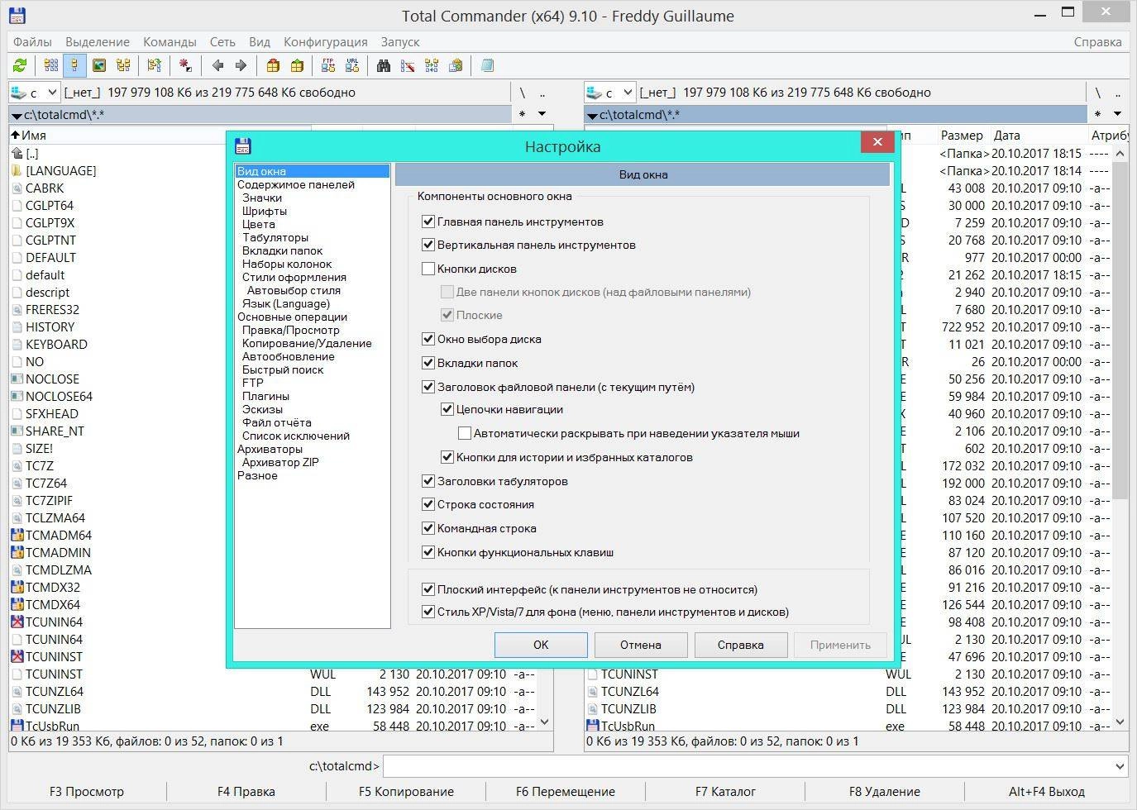Enable thumbnail view toolbar icon
Screen dimensions: 1137x810
click(x=99, y=65)
